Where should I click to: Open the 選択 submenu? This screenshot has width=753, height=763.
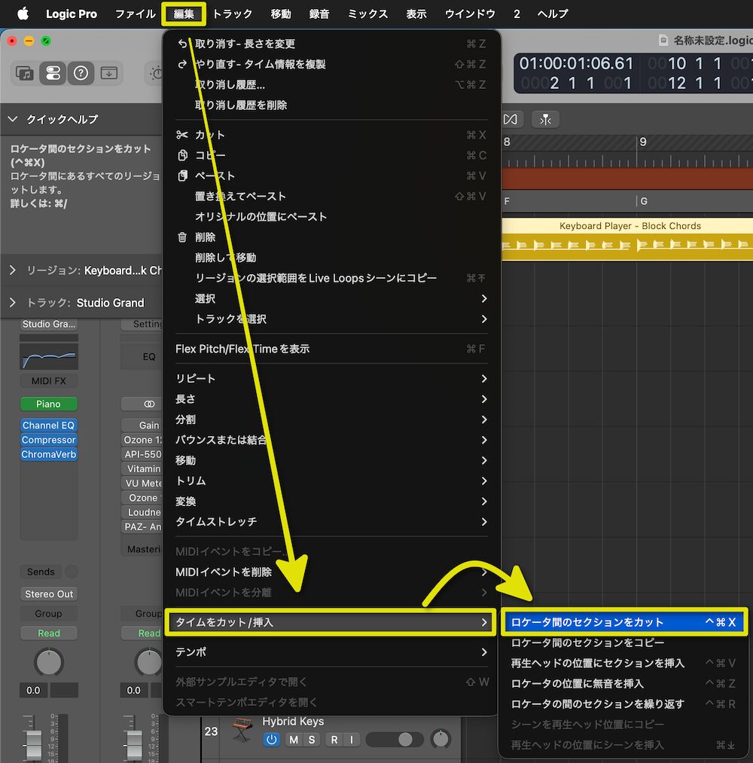(x=331, y=299)
